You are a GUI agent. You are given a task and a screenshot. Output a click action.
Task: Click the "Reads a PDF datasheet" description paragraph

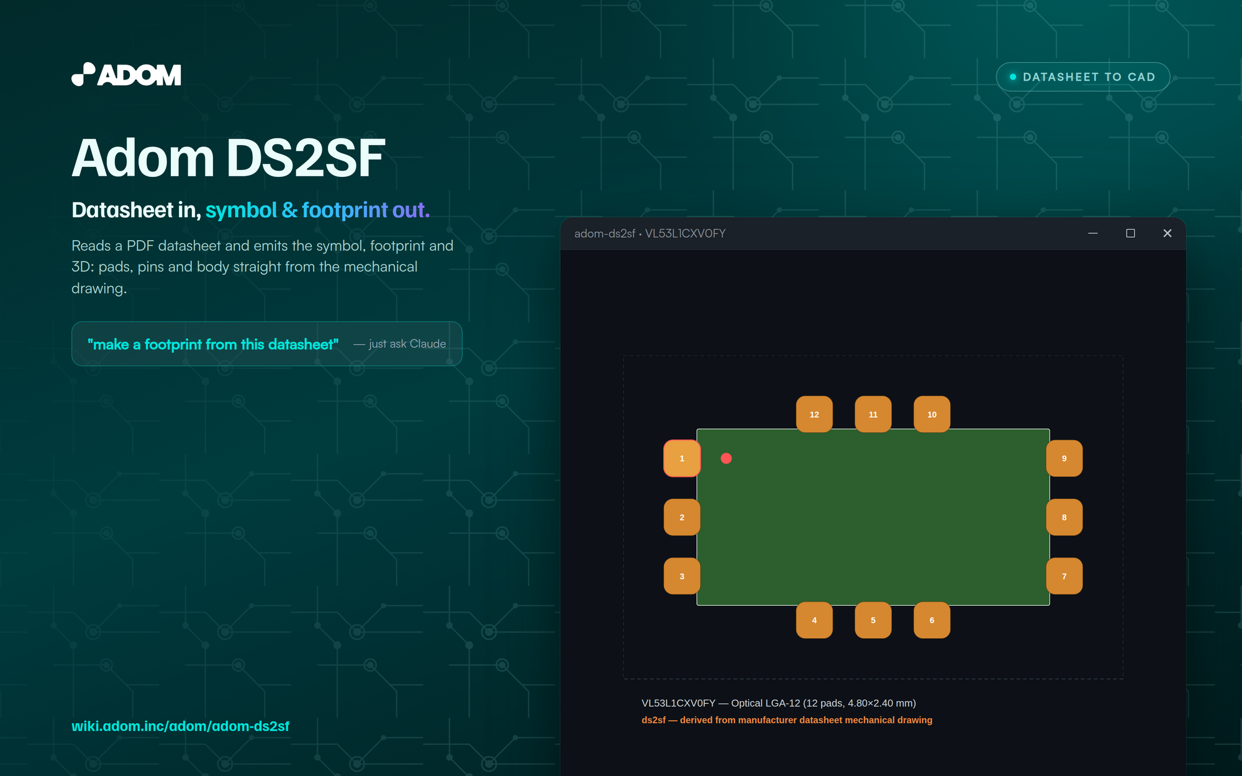point(263,267)
